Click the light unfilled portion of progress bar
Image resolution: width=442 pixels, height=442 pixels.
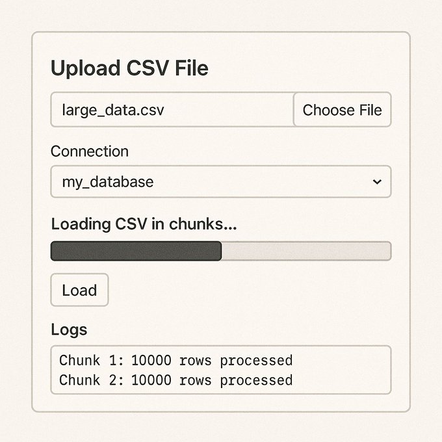click(x=306, y=251)
